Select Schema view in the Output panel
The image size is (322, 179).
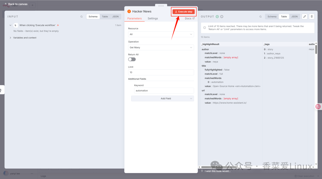[x=272, y=17]
